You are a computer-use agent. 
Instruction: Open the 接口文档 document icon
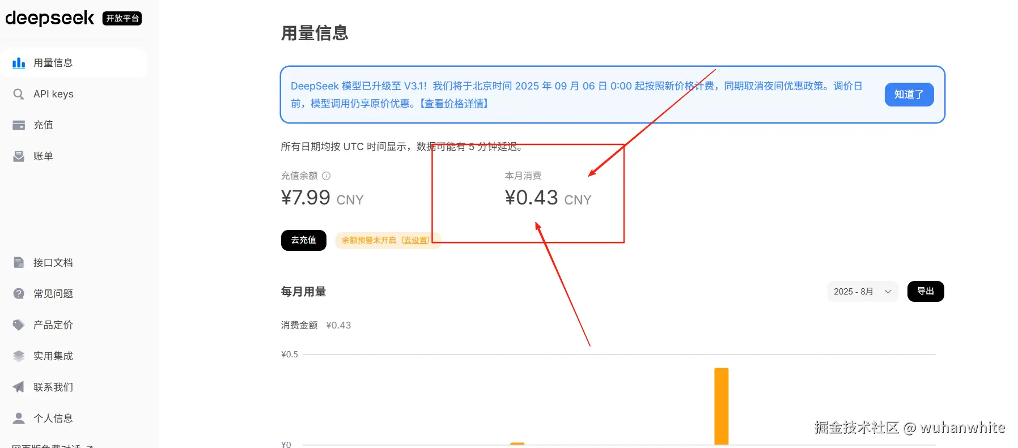(19, 262)
